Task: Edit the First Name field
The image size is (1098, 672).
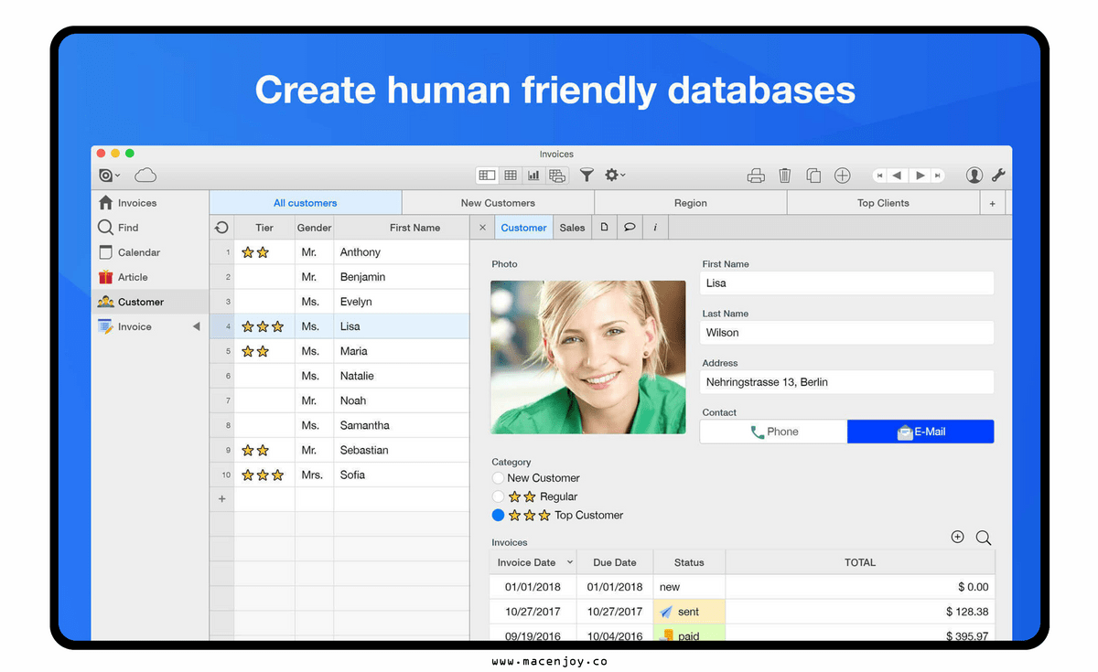Action: click(846, 283)
